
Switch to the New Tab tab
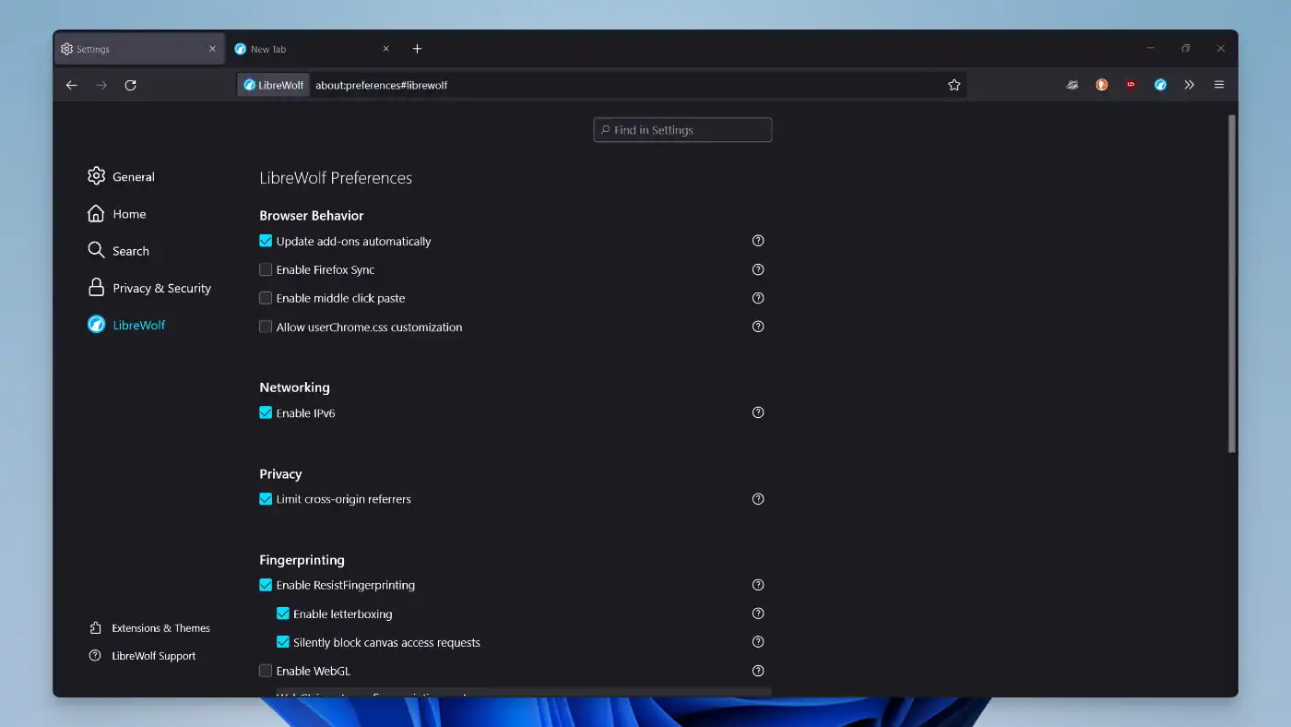[304, 49]
